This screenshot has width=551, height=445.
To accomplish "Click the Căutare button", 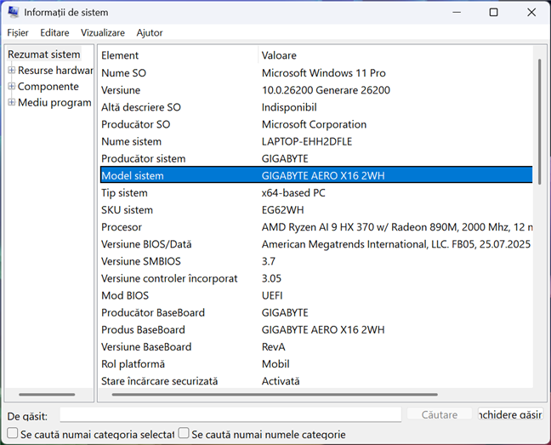I will pos(440,414).
